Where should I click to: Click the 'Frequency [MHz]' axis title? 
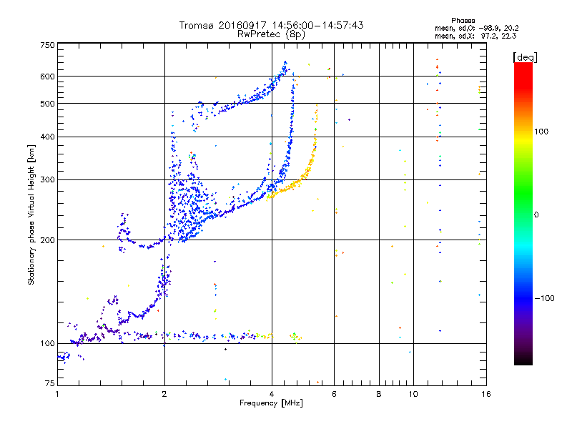[x=271, y=403]
